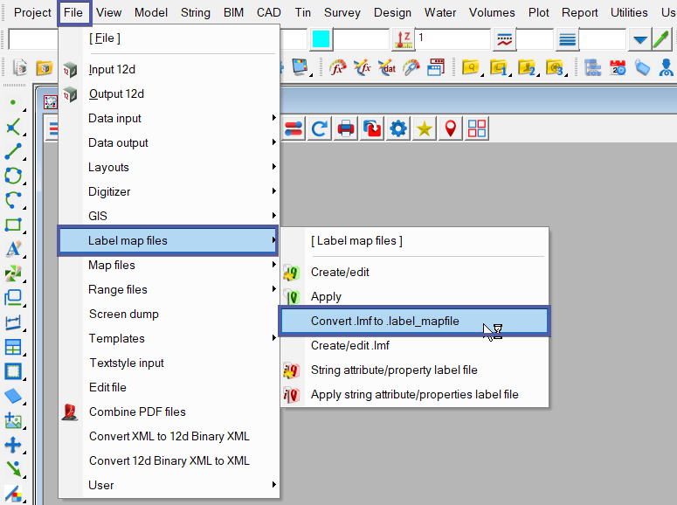Click the dat file icon
This screenshot has height=505, width=677.
click(387, 68)
